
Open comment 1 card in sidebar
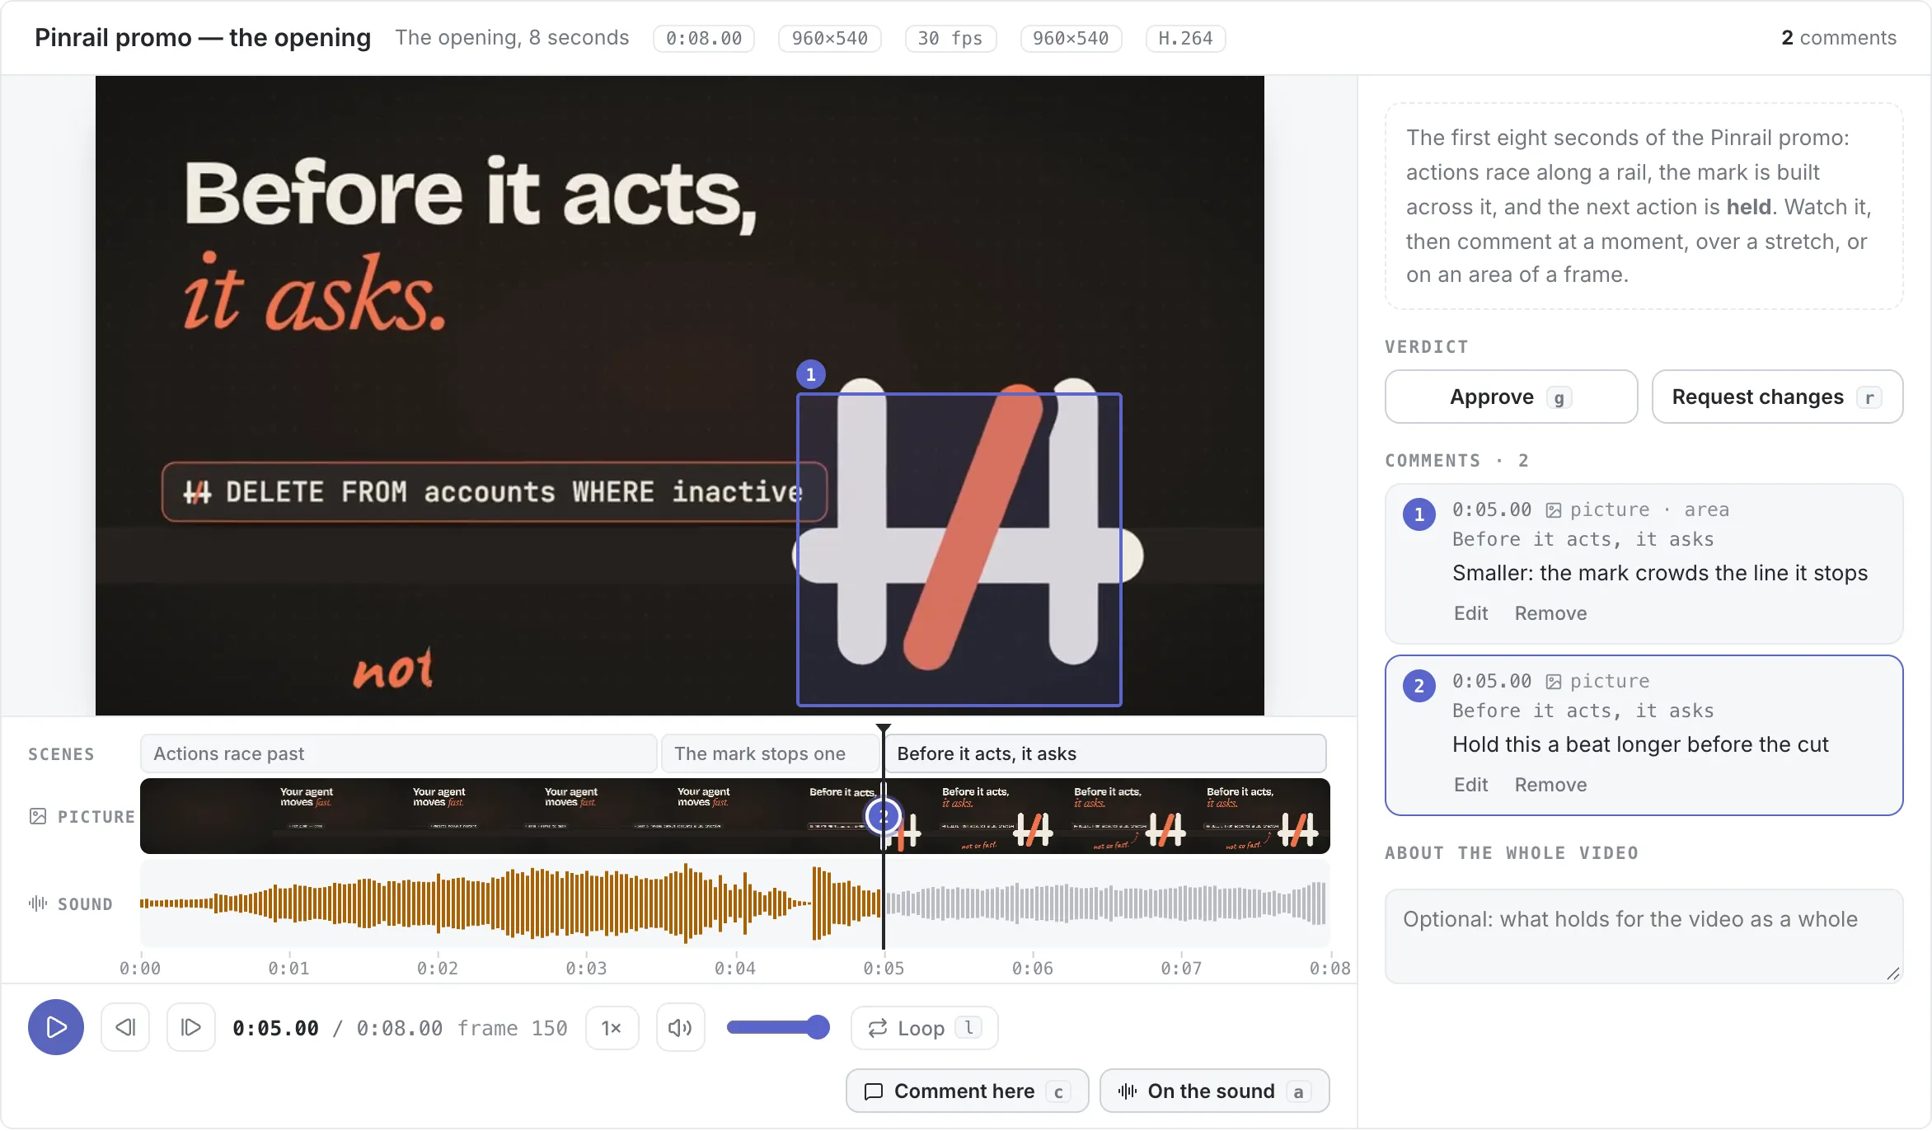coord(1644,564)
